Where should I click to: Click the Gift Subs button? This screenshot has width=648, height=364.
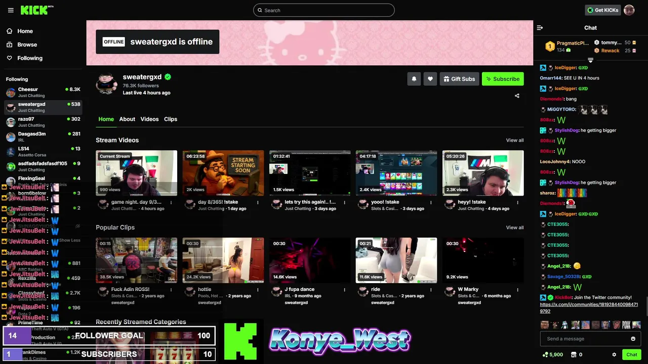460,79
